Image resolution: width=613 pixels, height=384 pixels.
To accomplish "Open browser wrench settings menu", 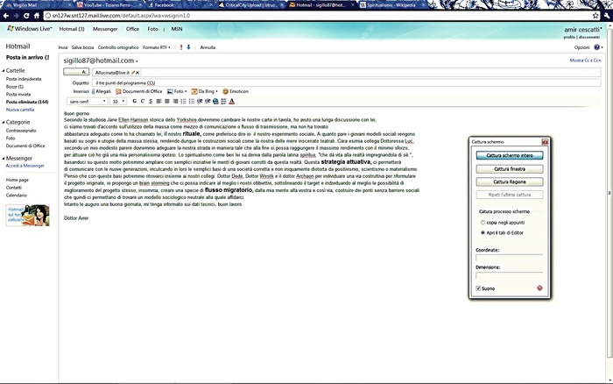I will click(607, 16).
